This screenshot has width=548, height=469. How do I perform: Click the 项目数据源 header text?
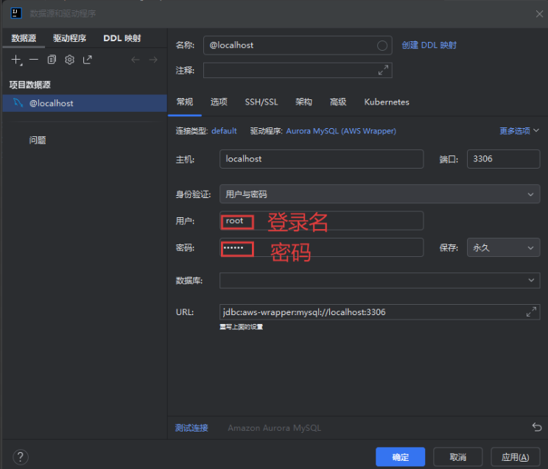coord(30,85)
